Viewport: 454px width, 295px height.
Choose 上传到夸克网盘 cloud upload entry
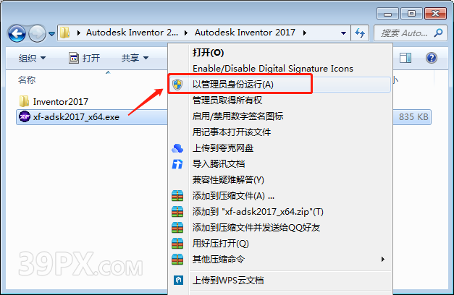223,148
